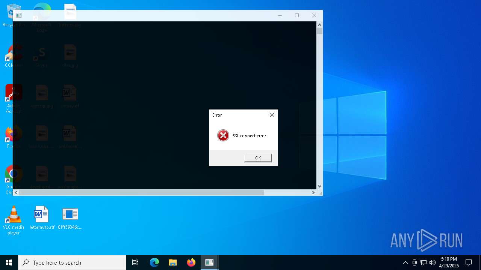
Task: Open the application window's title bar icon menu
Action: click(x=18, y=15)
